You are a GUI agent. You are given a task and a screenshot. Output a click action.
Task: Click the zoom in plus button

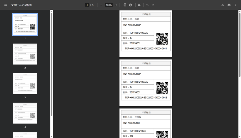pos(116,5)
